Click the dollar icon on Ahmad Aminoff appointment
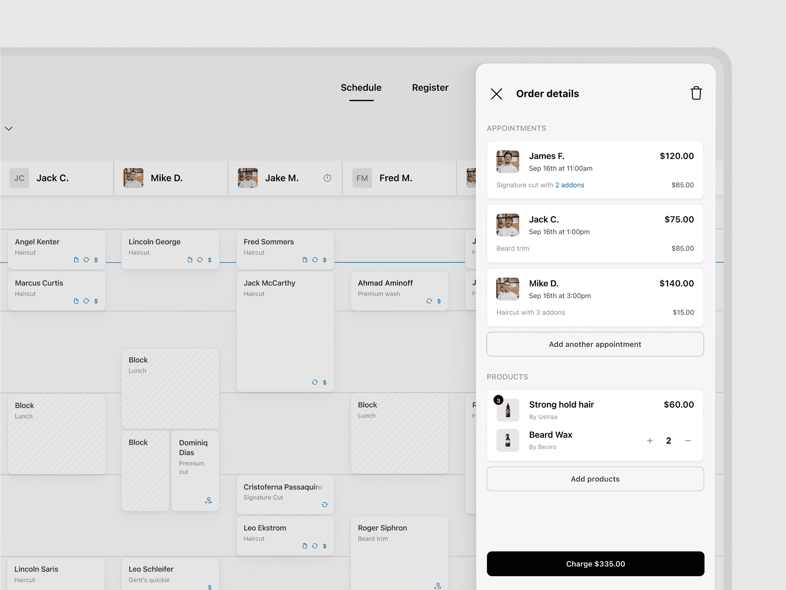786x590 pixels. 439,301
